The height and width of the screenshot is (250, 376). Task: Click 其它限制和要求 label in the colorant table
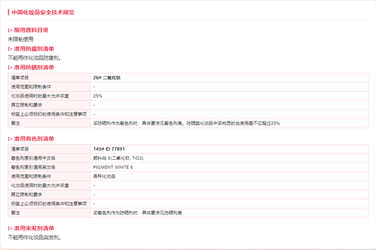point(26,194)
